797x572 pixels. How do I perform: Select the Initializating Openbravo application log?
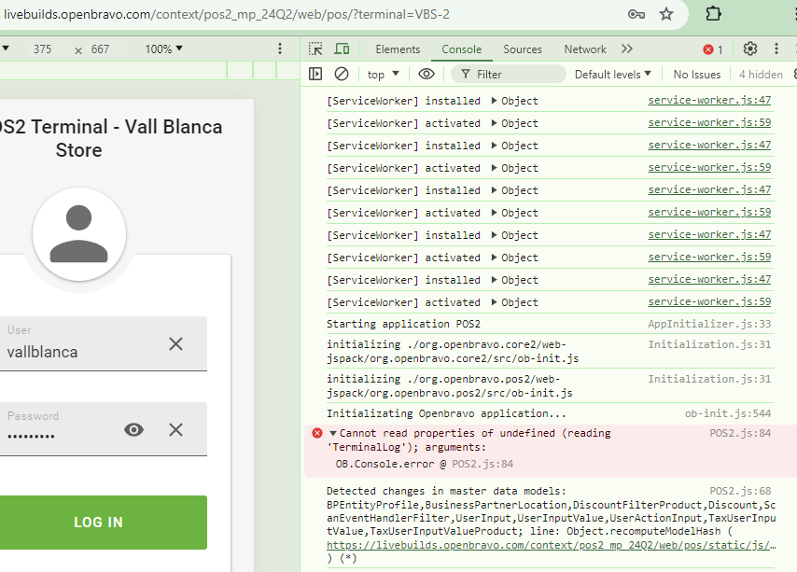click(446, 413)
